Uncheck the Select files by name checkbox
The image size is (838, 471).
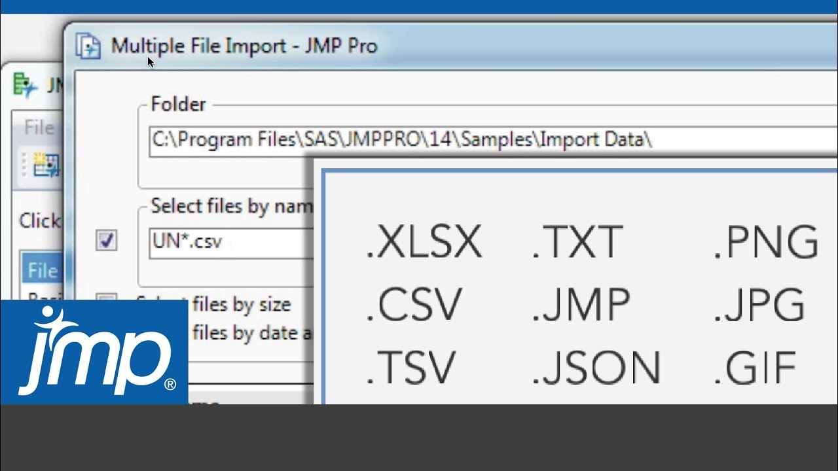pyautogui.click(x=106, y=241)
